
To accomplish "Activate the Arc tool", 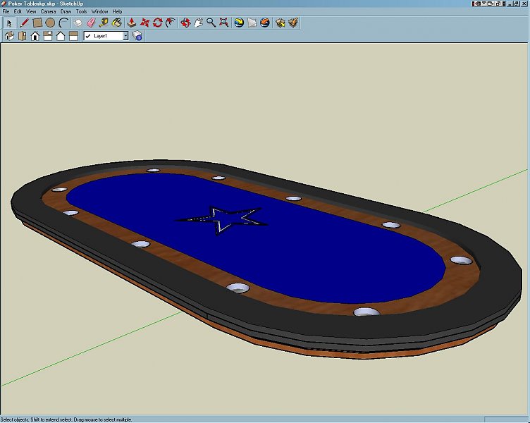I will (x=63, y=23).
